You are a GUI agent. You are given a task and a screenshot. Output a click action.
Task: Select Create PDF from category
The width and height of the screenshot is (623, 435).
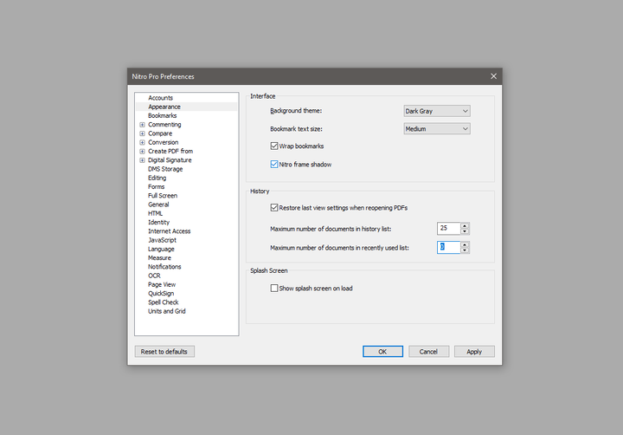[170, 152]
